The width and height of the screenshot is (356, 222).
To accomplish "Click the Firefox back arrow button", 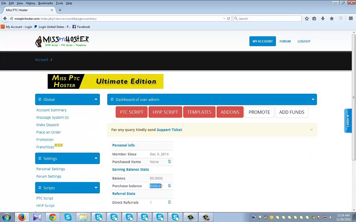I will 5,18.
